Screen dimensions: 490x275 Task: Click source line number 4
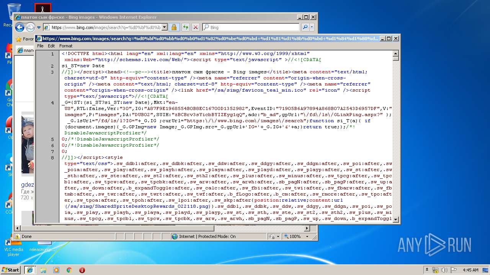(52, 103)
